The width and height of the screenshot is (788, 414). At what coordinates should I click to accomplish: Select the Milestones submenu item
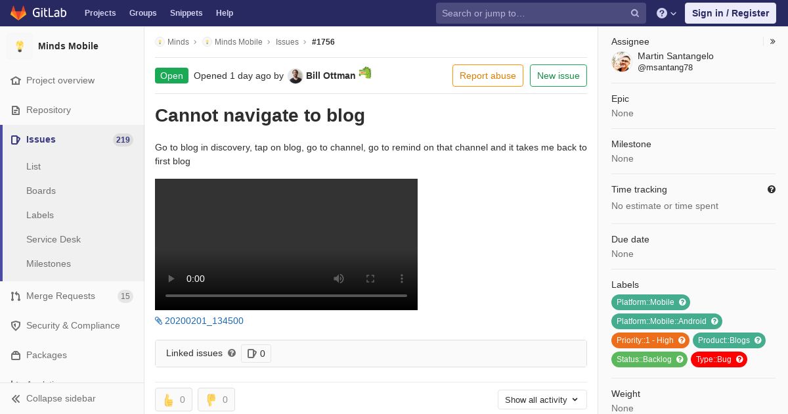[x=49, y=264]
